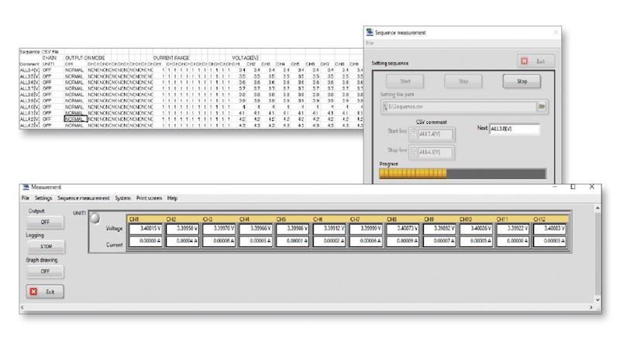Click the red X Exit icon in Sequence window
Image resolution: width=620 pixels, height=341 pixels.
point(525,60)
